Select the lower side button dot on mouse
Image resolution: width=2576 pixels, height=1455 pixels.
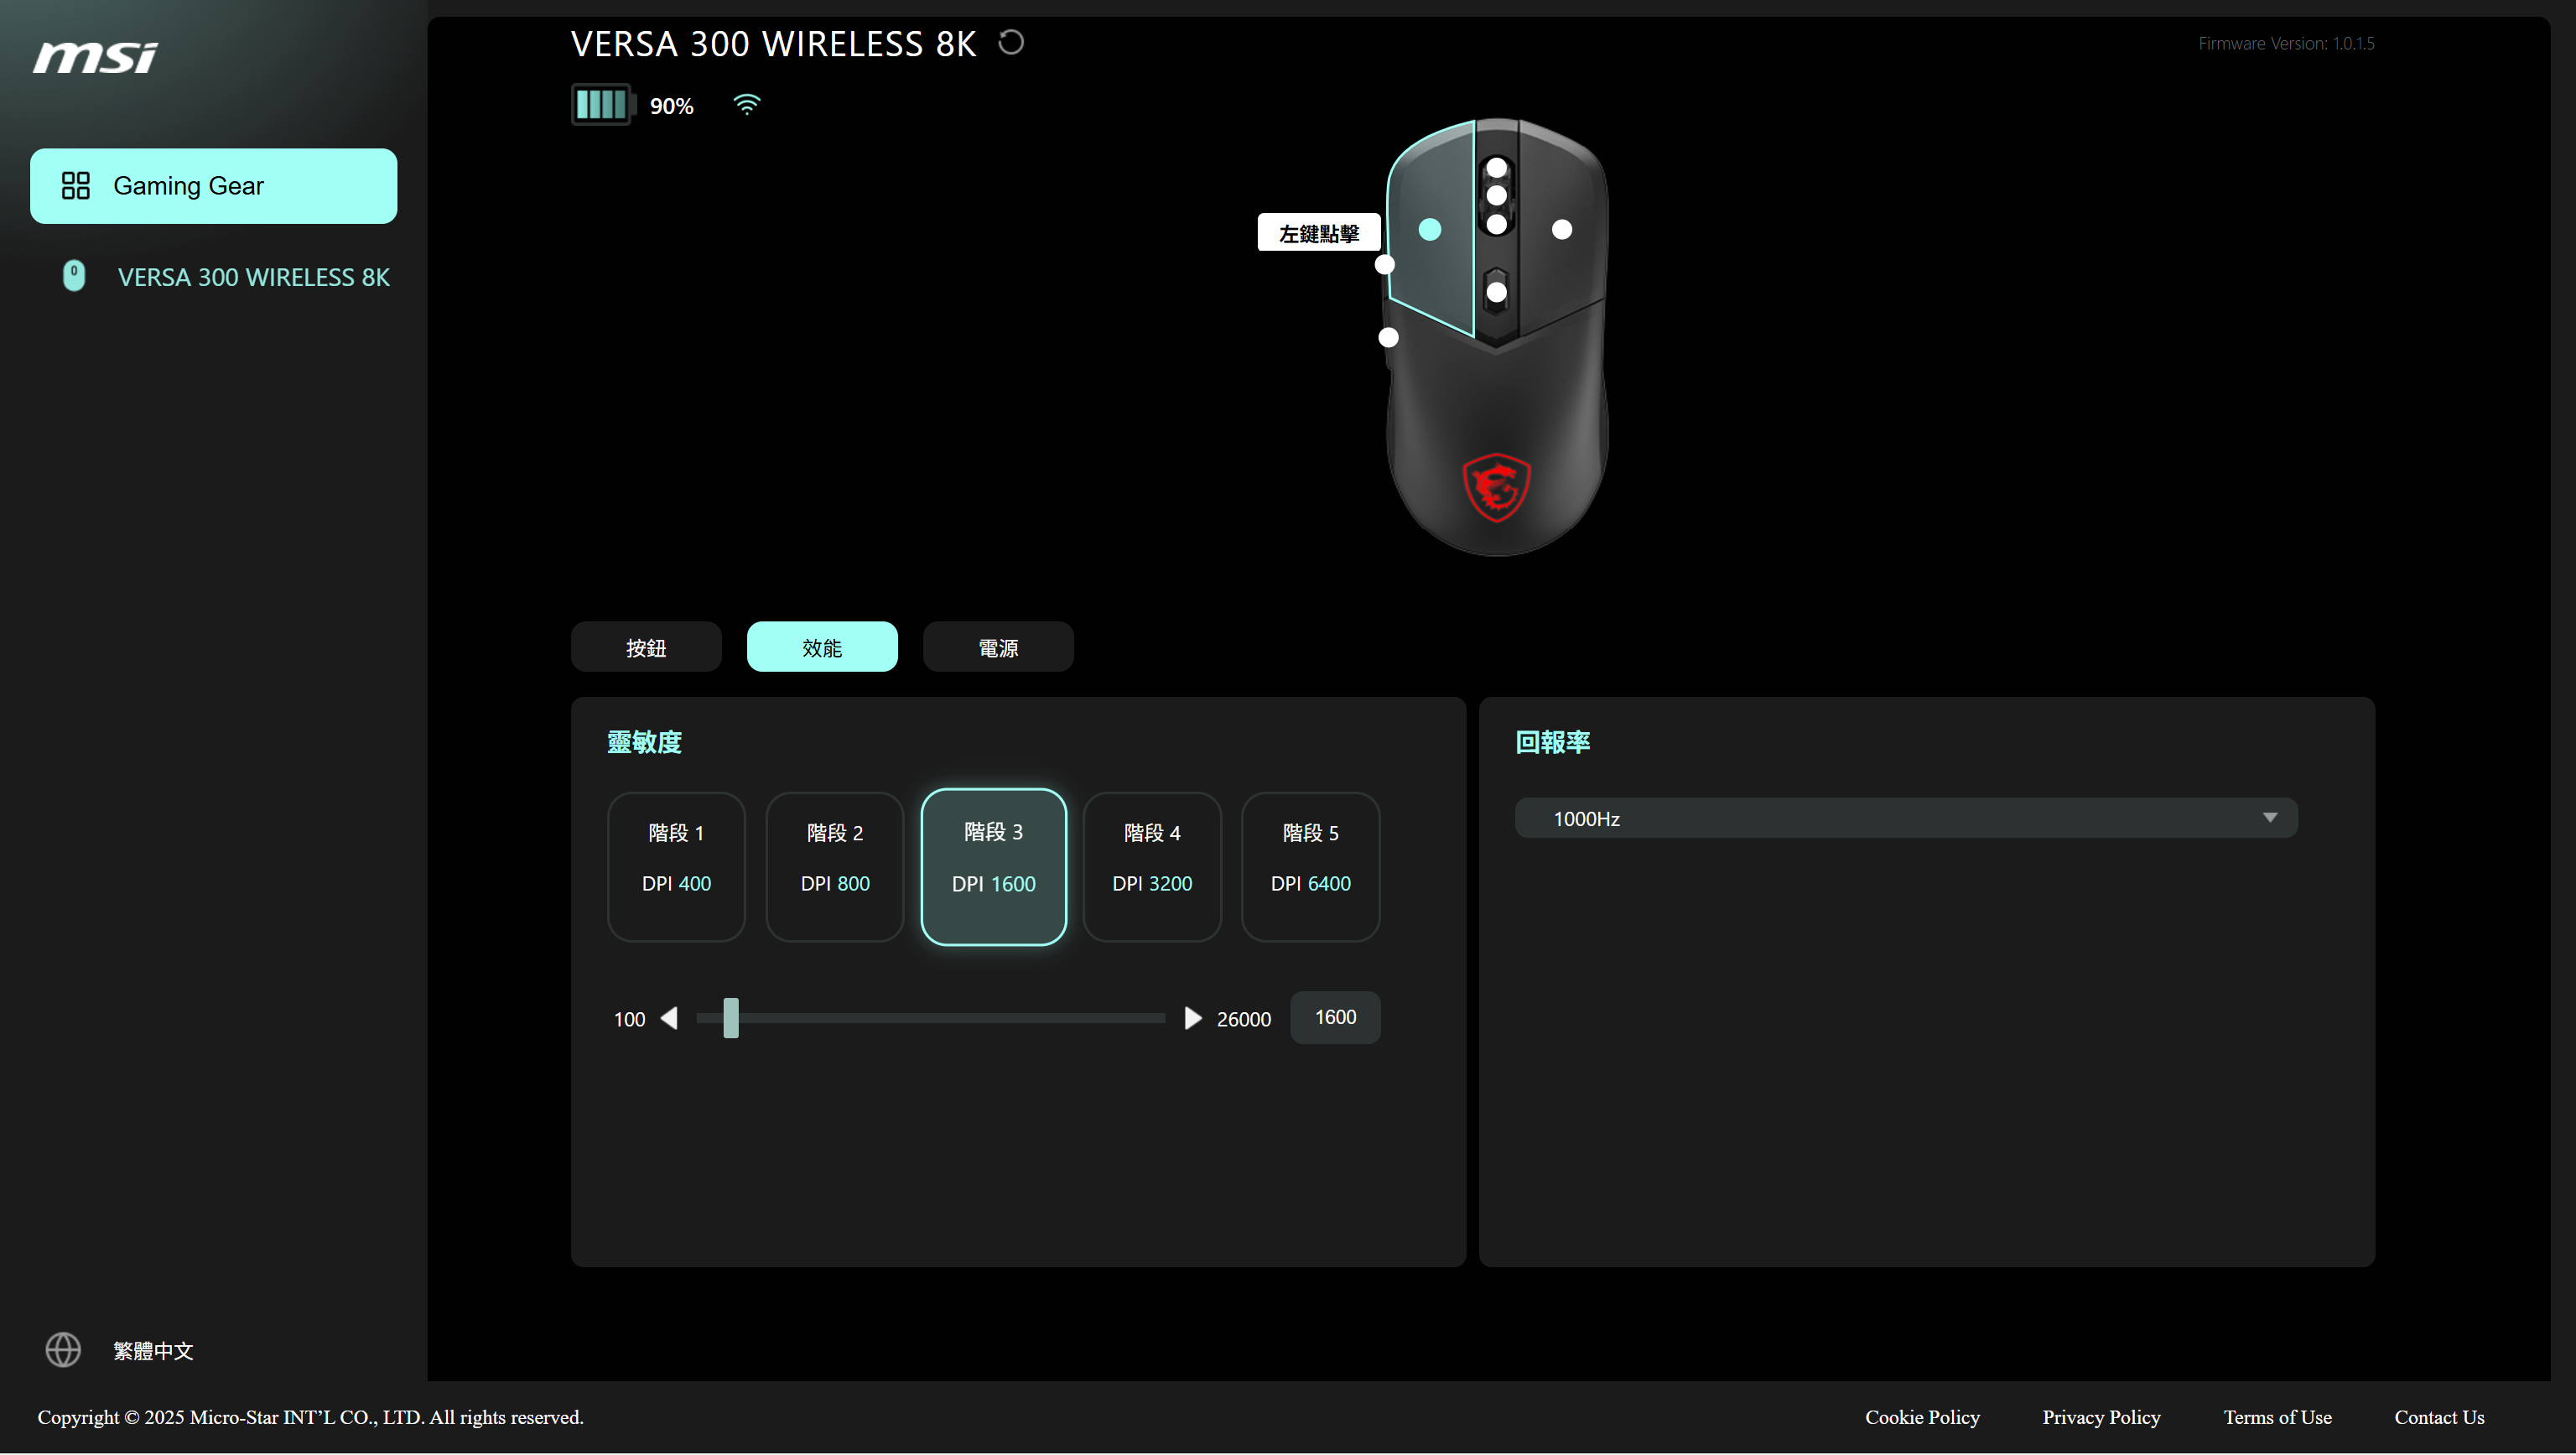point(1389,337)
